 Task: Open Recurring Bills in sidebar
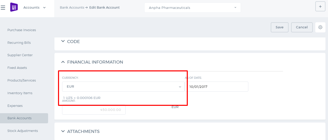point(19,43)
